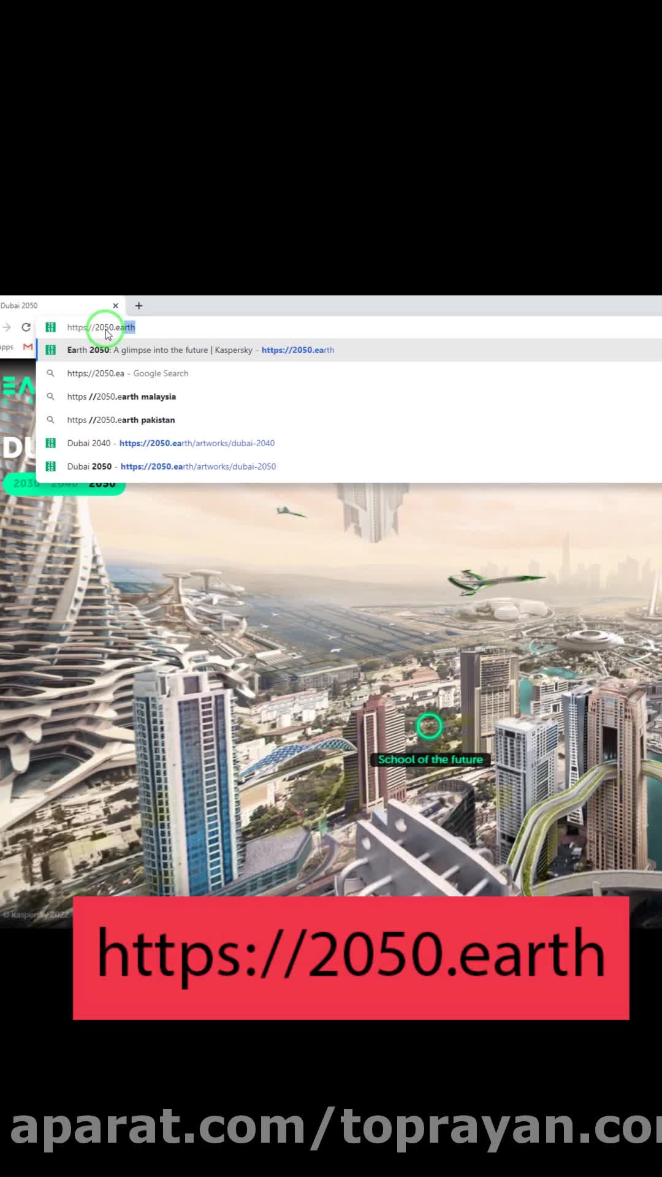Close the Dubai 2050 browser tab
The width and height of the screenshot is (662, 1177).
[x=115, y=305]
